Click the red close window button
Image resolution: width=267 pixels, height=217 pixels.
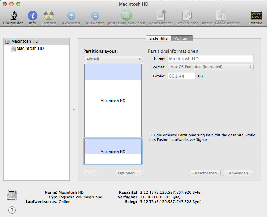coord(5,4)
